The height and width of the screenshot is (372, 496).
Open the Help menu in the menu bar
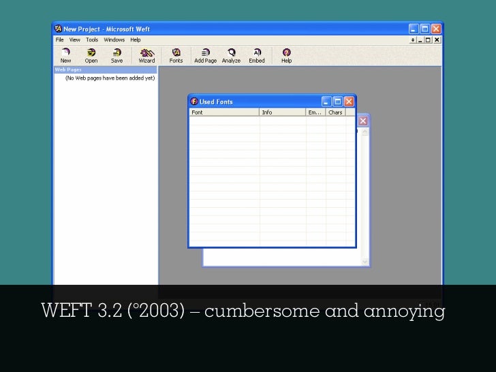[136, 40]
